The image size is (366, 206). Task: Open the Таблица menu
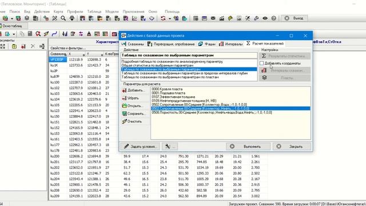[94, 11]
